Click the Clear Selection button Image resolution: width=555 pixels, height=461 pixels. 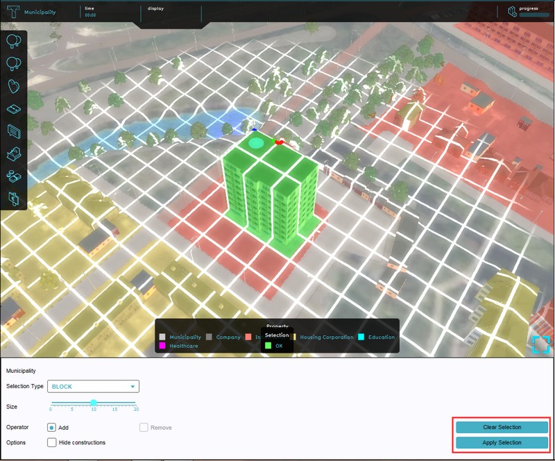click(x=502, y=427)
